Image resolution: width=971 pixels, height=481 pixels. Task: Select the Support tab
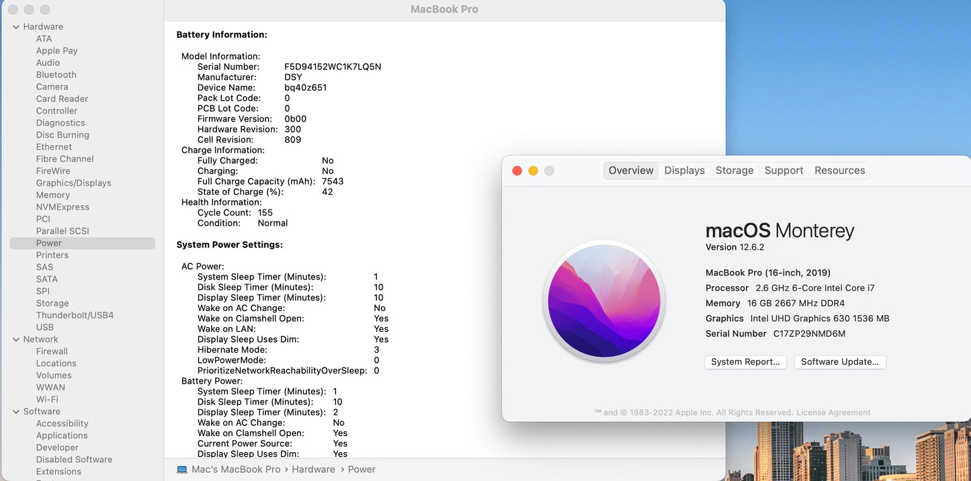[784, 171]
